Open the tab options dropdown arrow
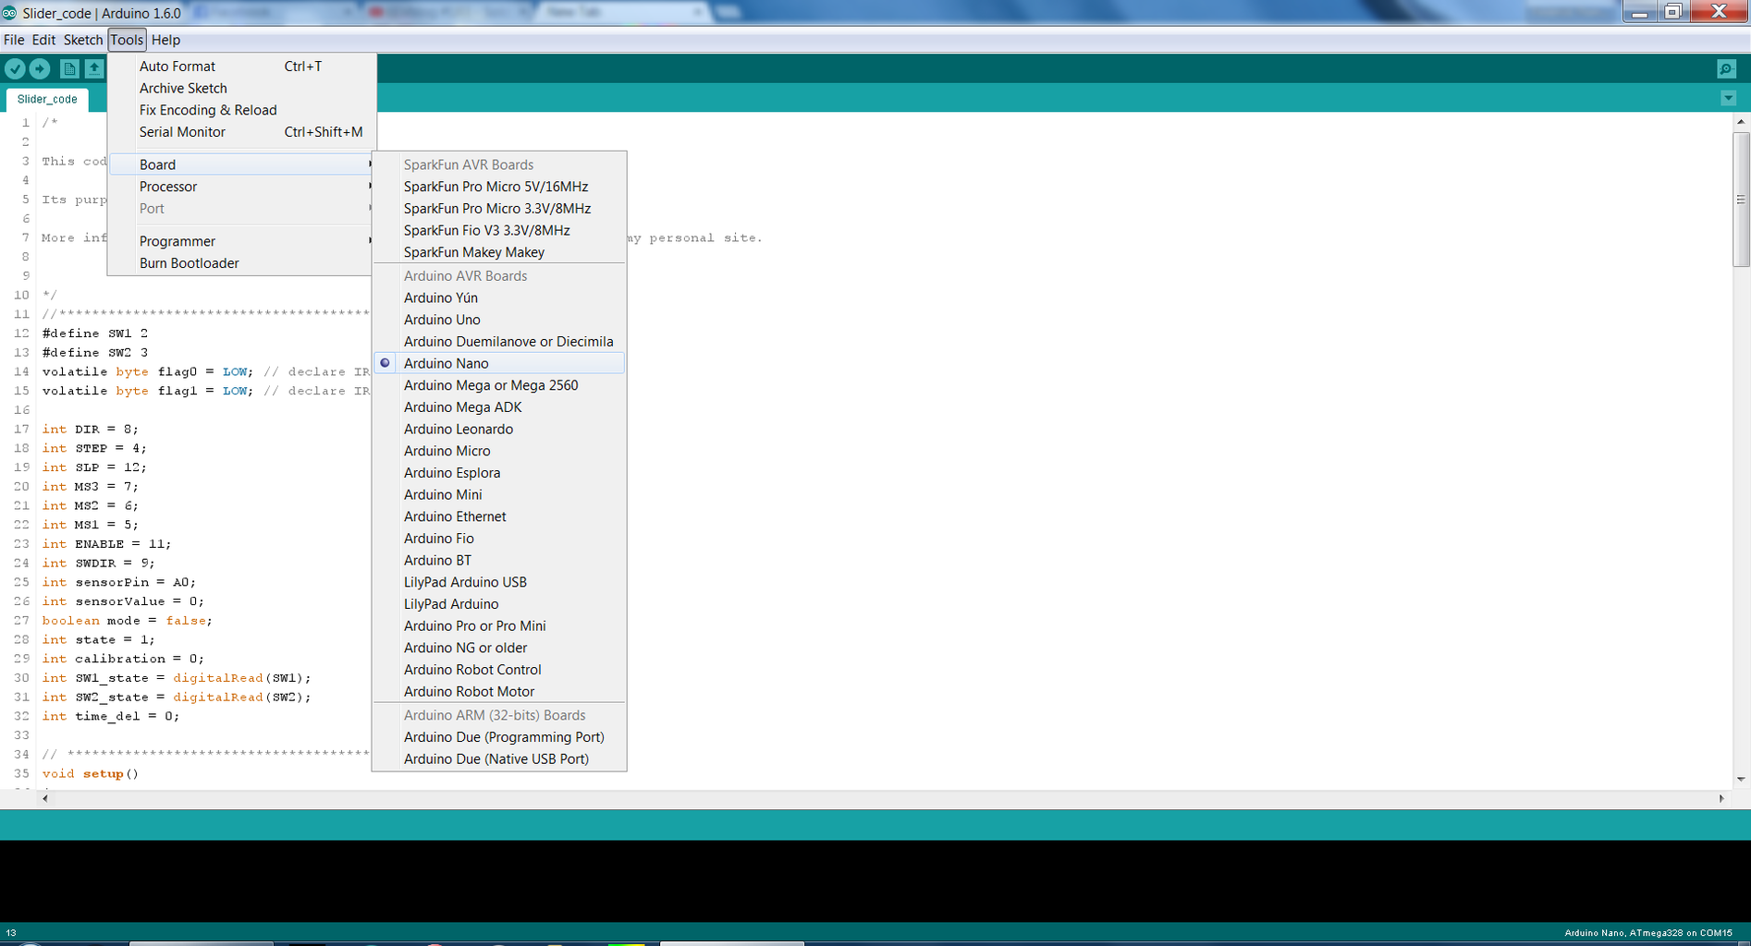Screen dimensions: 1751x946 [x=1729, y=98]
